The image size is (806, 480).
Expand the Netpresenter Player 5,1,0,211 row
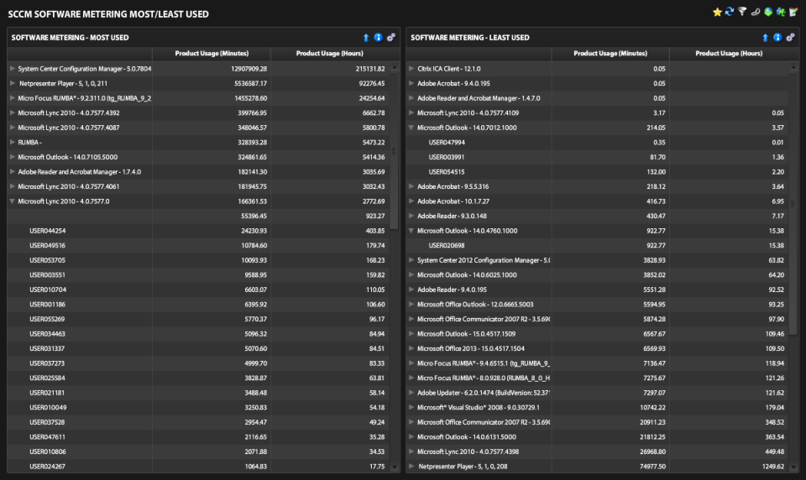13,83
